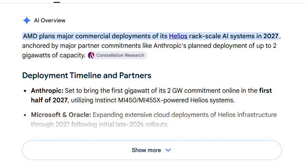Viewport: 306px width, 168px height.
Task: Click the "AI Overview" label
Action: [50, 20]
